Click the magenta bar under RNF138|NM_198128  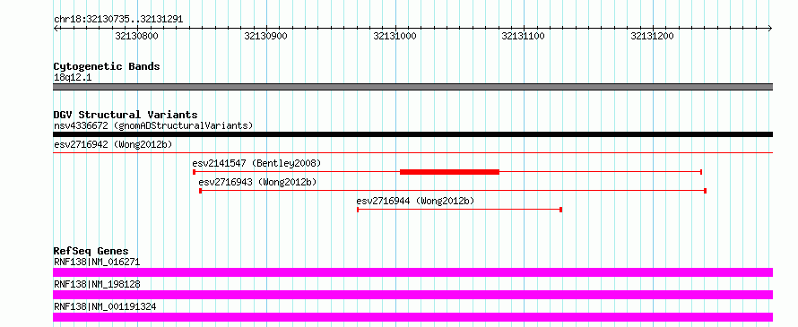click(412, 295)
